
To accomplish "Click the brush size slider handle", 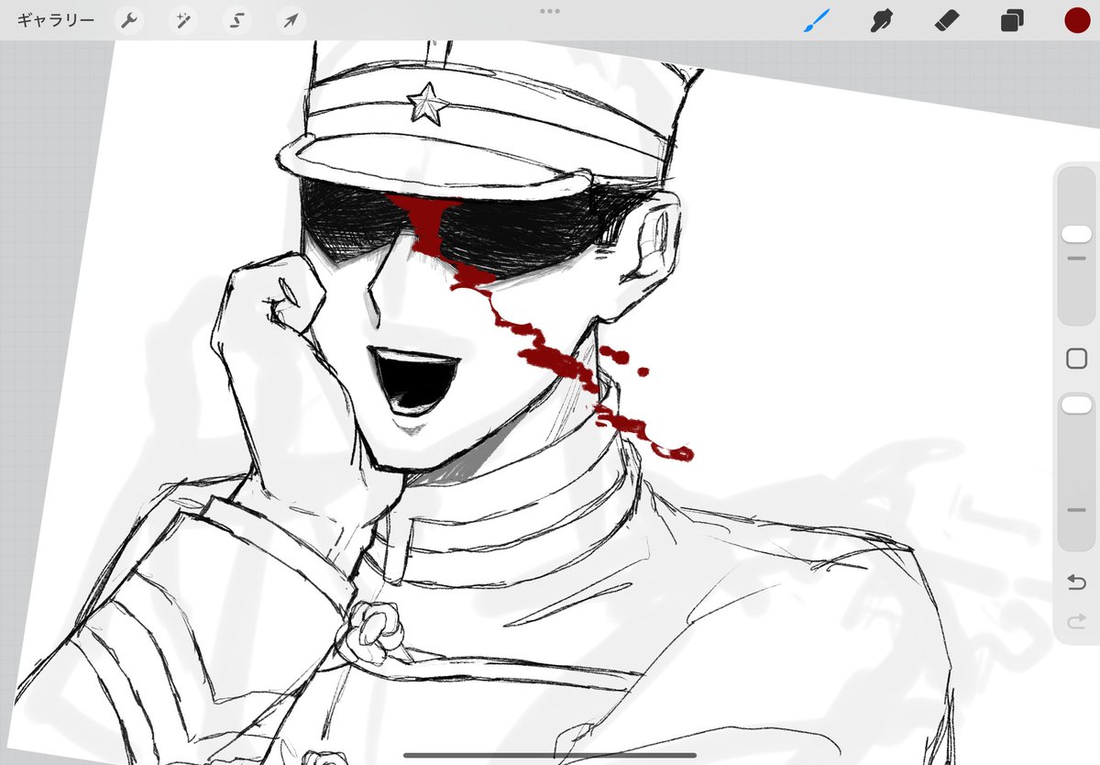I will tap(1076, 235).
